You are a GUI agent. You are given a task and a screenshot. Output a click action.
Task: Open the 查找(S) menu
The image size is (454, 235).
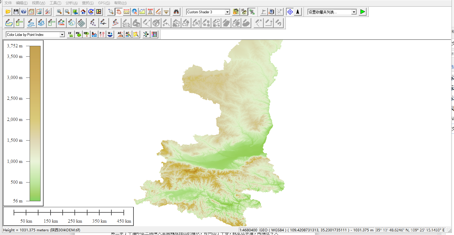click(x=88, y=3)
